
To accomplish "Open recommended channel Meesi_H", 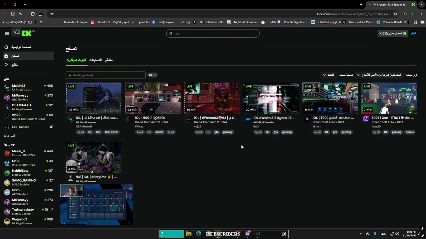I will (28, 153).
